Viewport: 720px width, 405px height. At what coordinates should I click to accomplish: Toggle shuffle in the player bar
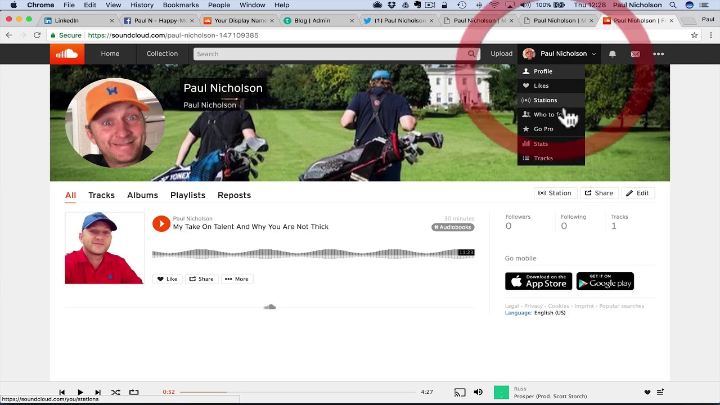tap(115, 392)
